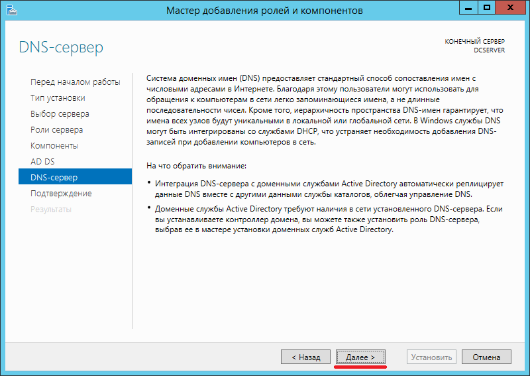
Task: Open the "Компоненты" page
Action: pyautogui.click(x=54, y=145)
